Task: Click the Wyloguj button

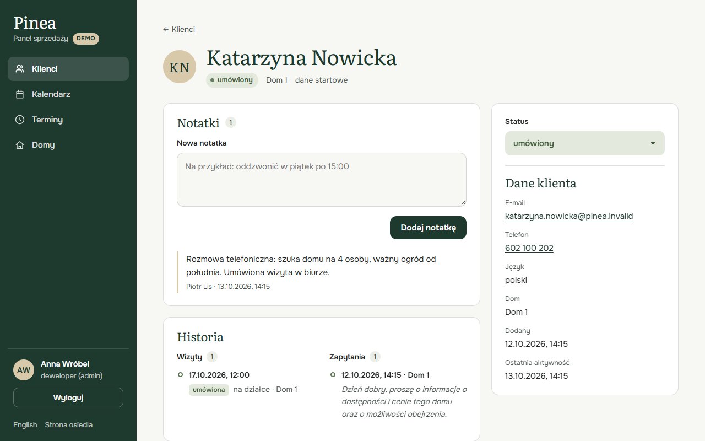Action: point(68,397)
